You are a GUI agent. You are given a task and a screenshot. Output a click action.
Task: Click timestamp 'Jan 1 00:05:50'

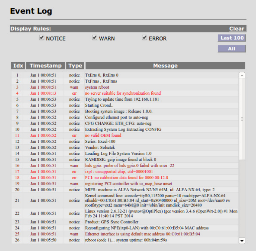tap(43, 240)
